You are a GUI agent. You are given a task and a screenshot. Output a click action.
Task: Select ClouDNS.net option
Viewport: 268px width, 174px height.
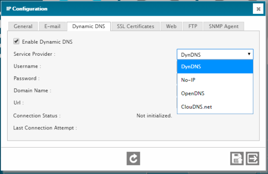(215, 107)
